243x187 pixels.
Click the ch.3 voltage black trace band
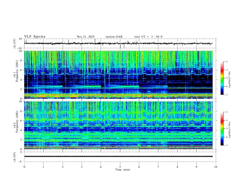118,156
